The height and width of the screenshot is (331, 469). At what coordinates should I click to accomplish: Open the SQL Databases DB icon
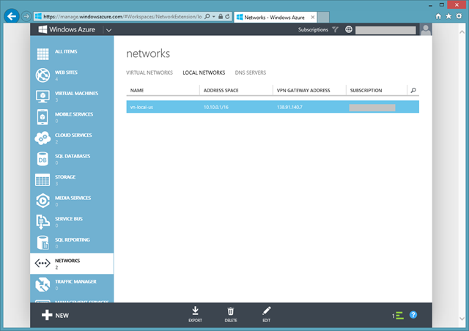pos(43,159)
